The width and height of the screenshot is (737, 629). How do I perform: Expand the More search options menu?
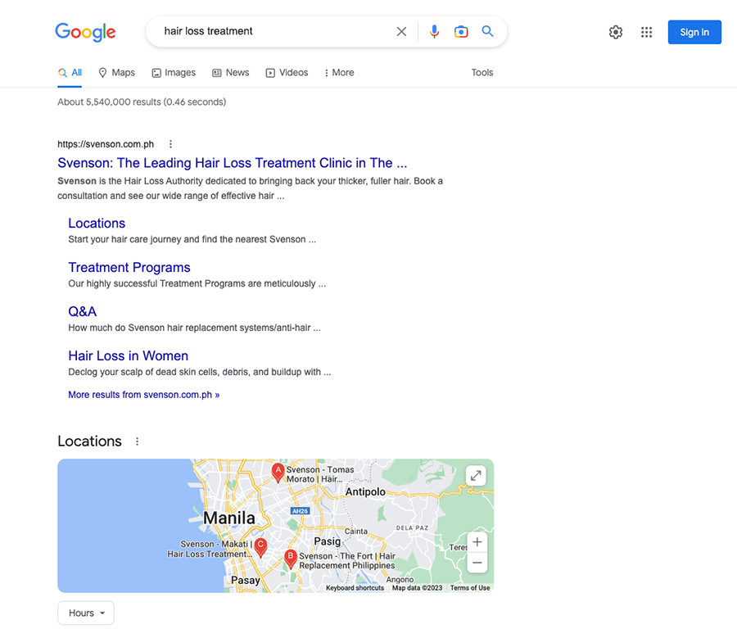[x=339, y=73]
